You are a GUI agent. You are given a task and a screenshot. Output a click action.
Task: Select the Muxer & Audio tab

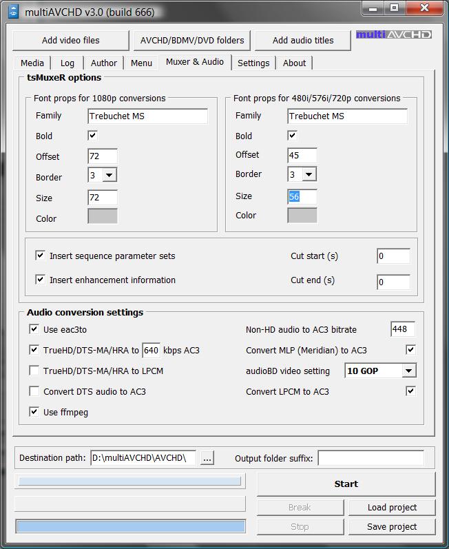click(x=195, y=62)
